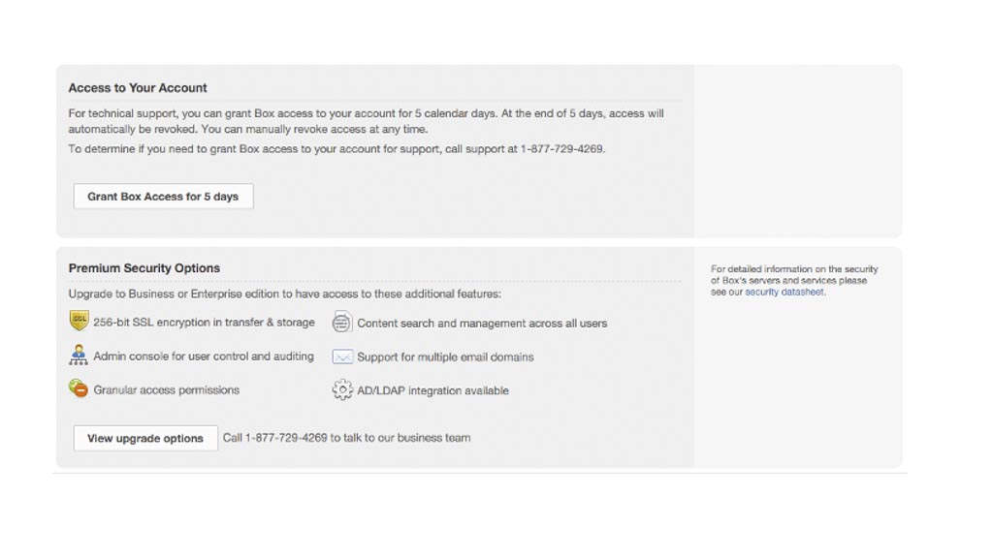Follow the security datasheet link

(x=785, y=292)
